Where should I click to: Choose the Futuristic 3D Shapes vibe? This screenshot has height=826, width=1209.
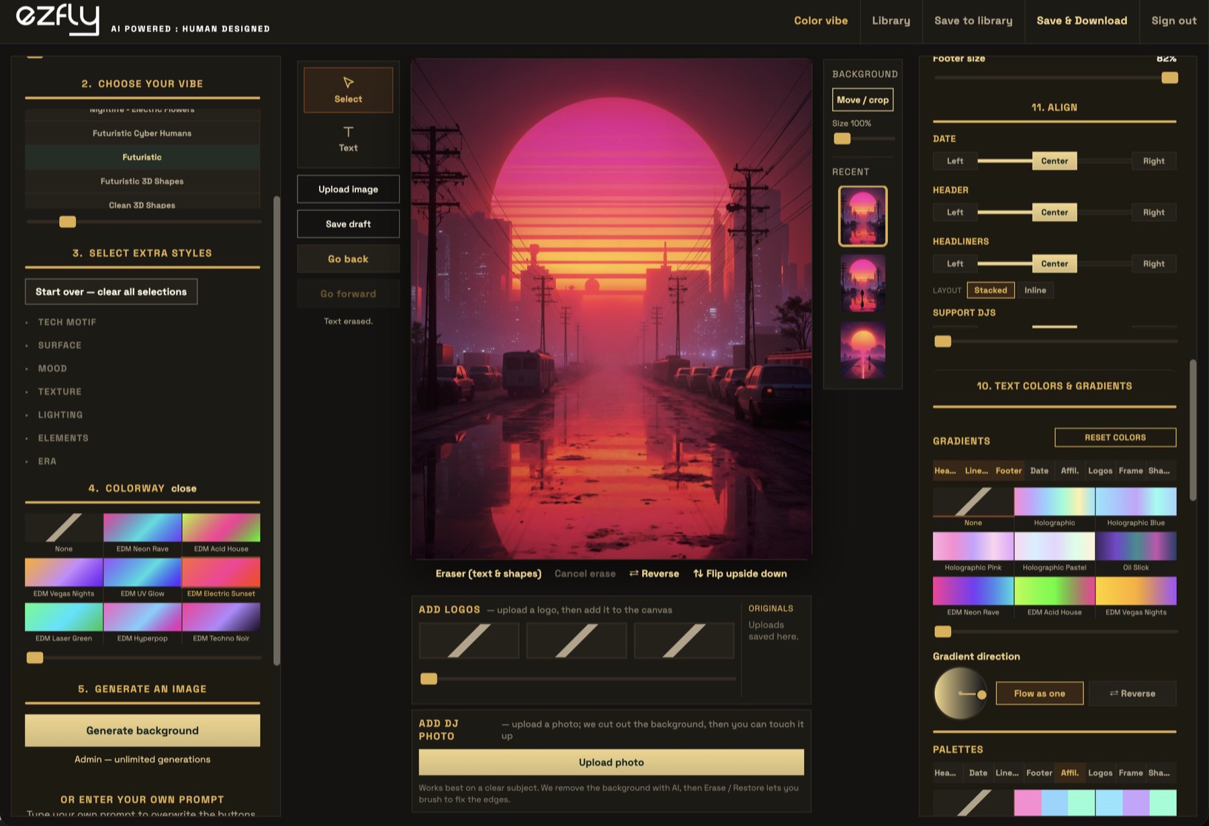[x=142, y=181]
